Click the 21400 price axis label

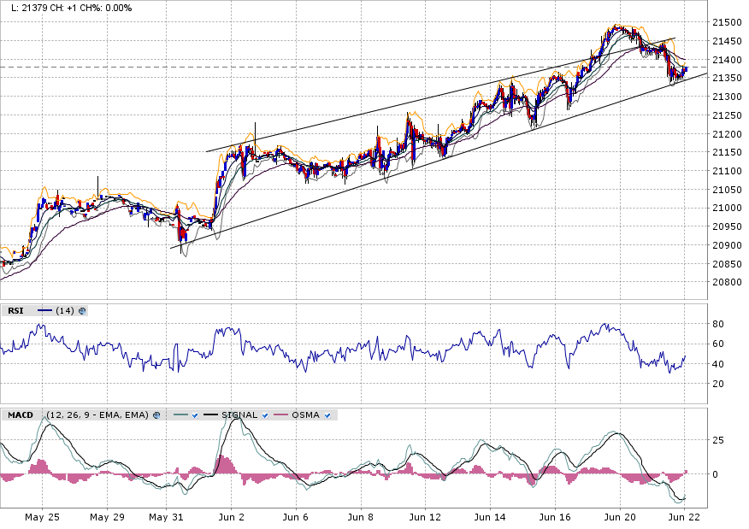[727, 60]
